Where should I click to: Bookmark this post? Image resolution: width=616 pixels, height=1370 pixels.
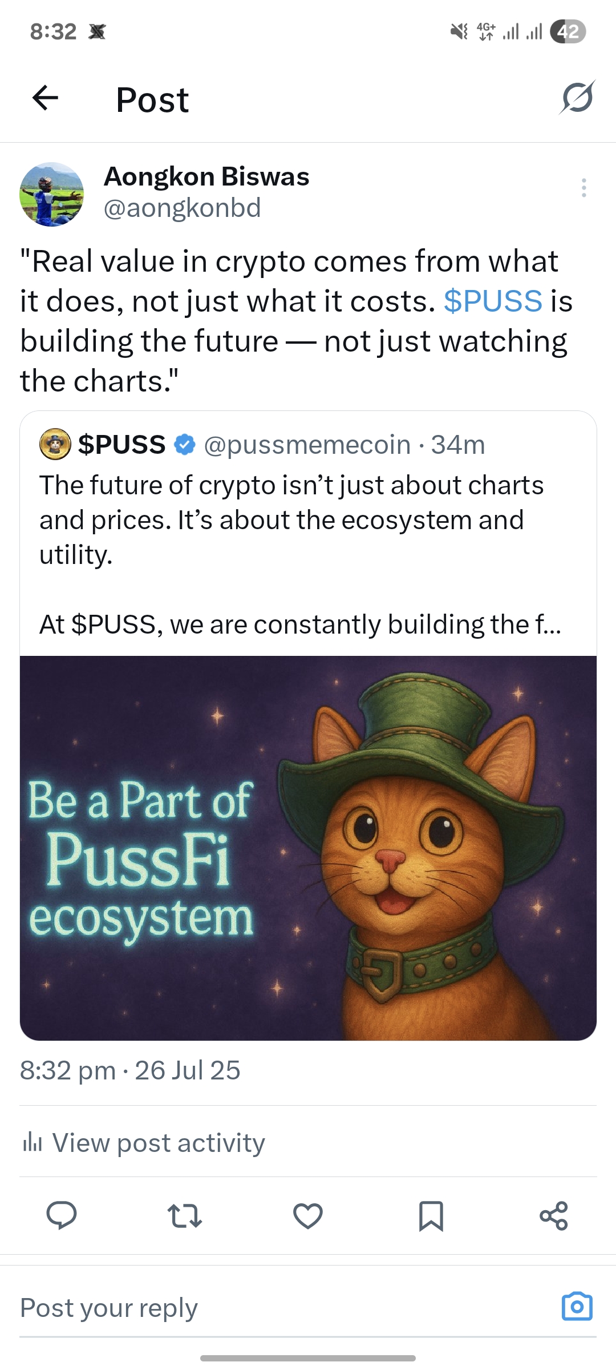pyautogui.click(x=431, y=1215)
